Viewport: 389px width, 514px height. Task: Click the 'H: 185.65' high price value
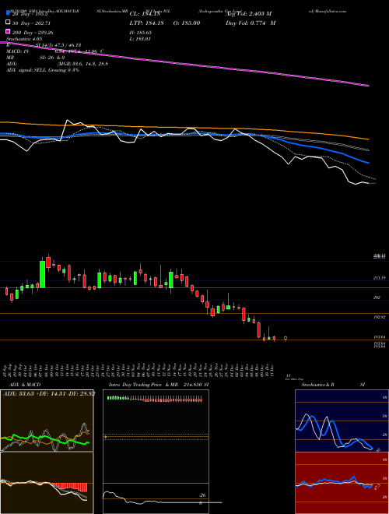click(141, 33)
